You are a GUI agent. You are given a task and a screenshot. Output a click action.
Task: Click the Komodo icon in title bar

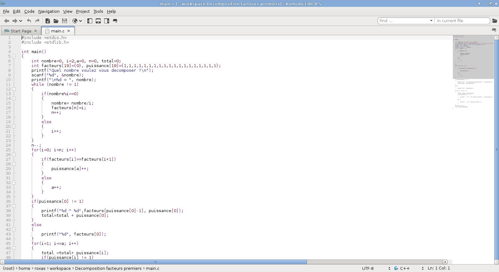coord(2,3)
